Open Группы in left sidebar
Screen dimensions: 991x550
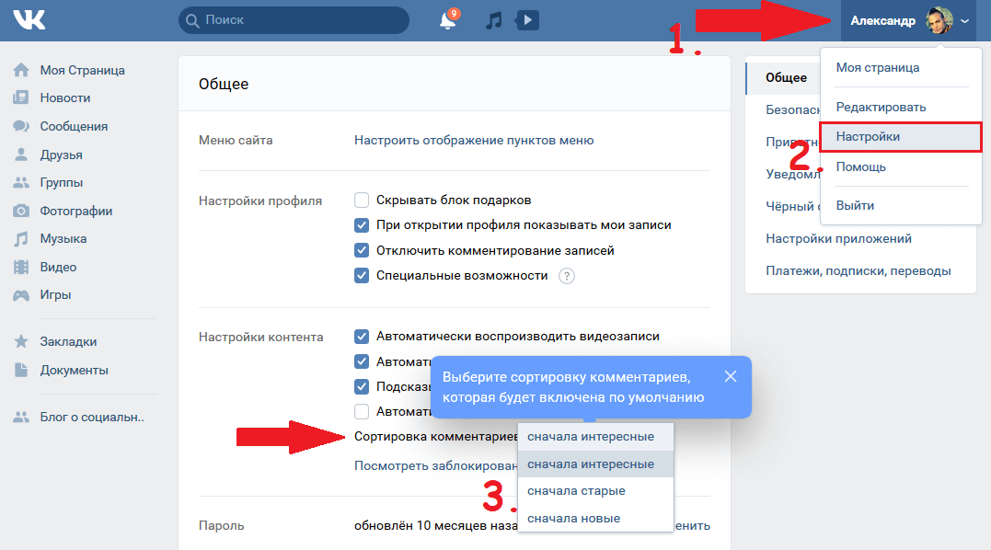point(62,182)
